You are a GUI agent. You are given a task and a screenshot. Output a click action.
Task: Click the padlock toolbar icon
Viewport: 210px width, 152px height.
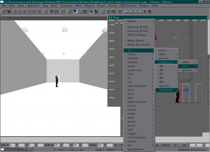coord(96,11)
